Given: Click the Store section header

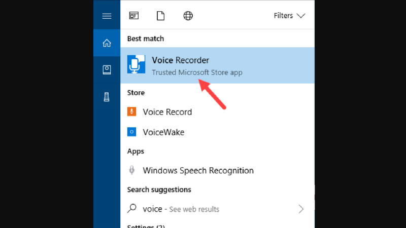Looking at the screenshot, I should [136, 93].
